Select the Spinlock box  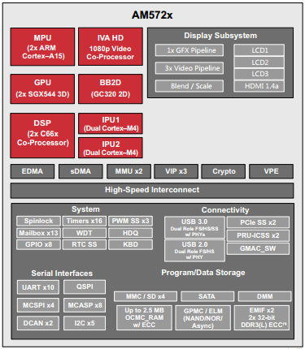[38, 221]
